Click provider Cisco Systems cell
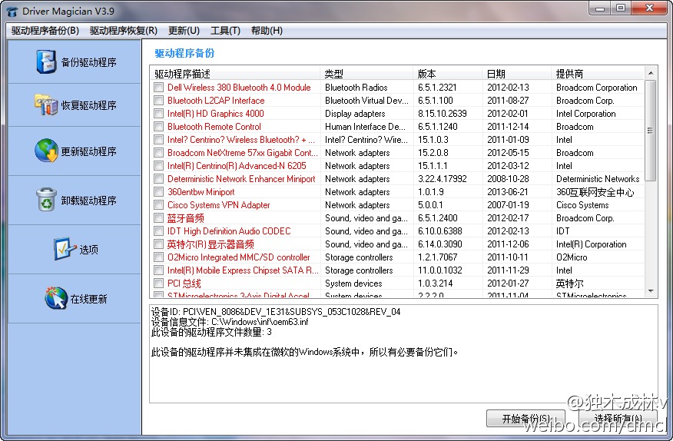 (x=582, y=205)
